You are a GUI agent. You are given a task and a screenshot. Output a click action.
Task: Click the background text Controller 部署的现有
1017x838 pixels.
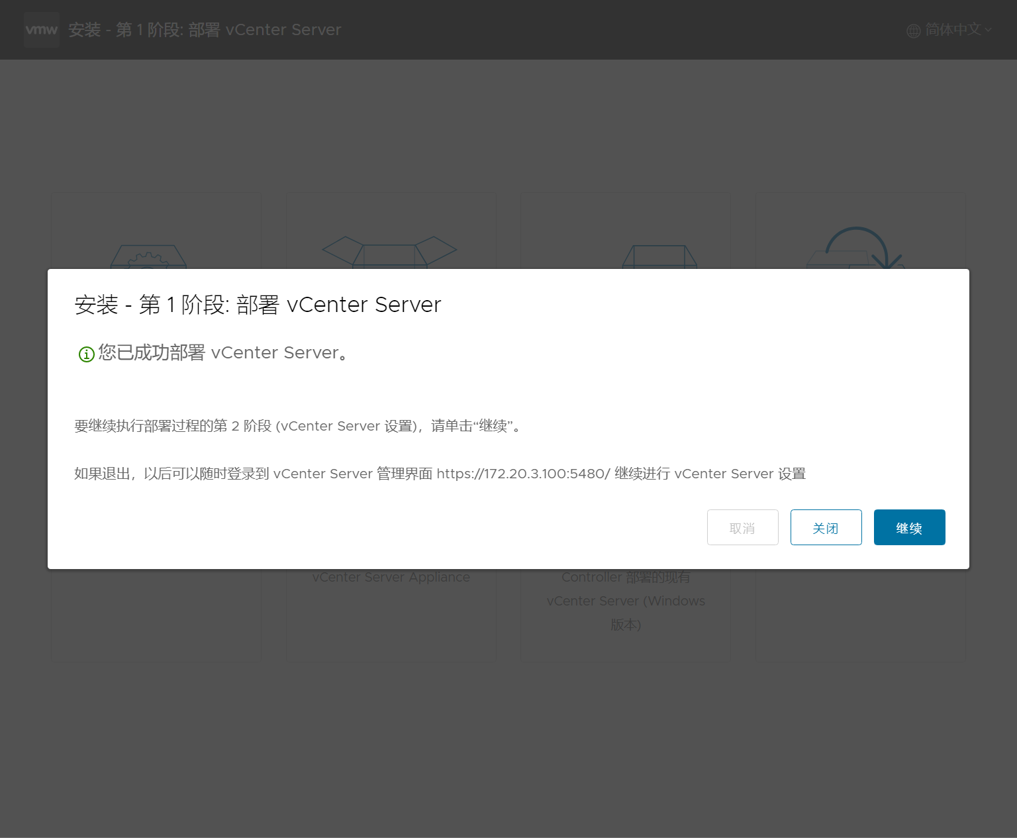click(626, 577)
